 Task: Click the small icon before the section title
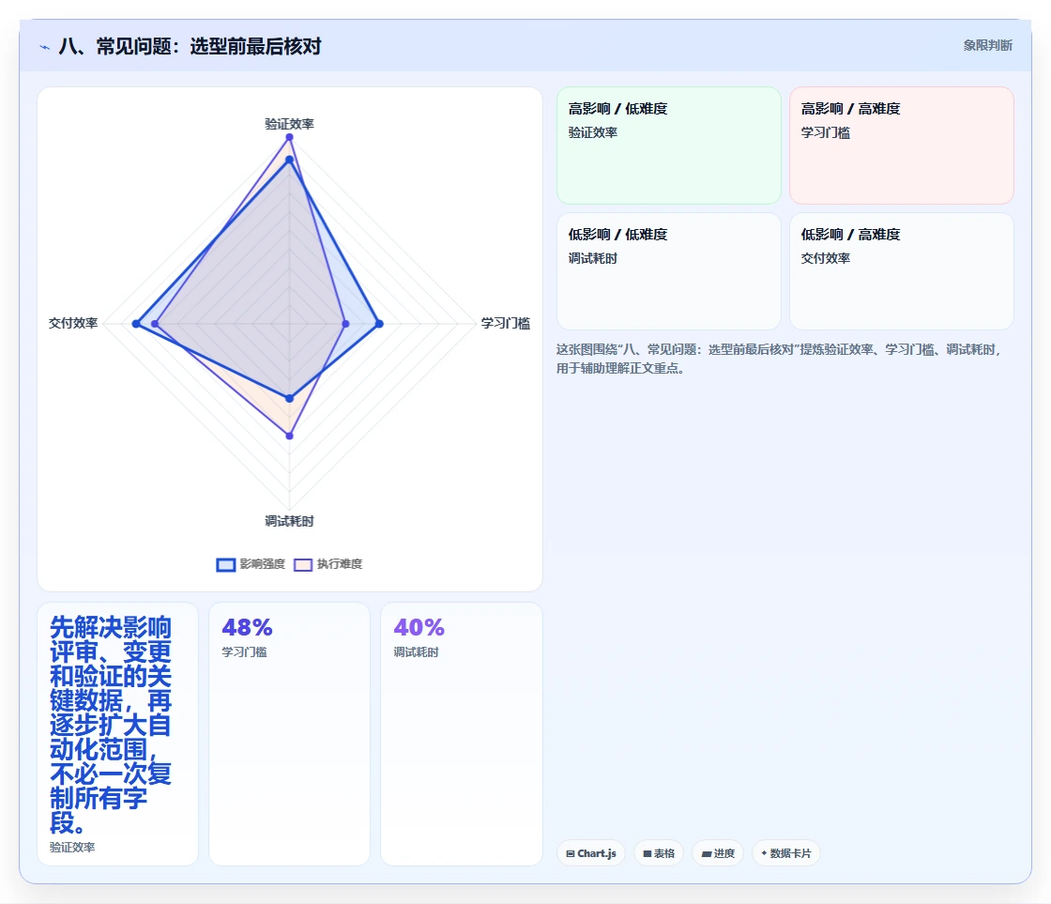(45, 47)
